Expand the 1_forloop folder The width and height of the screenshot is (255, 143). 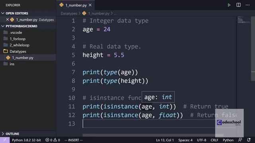pos(28,39)
